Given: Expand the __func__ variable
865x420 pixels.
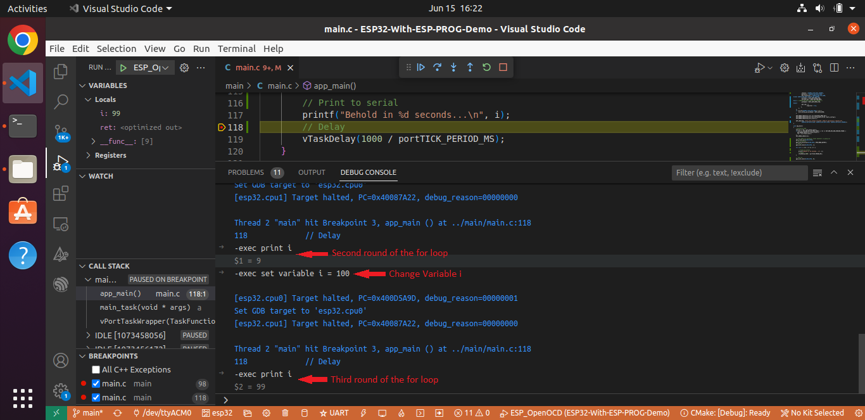Looking at the screenshot, I should tap(94, 141).
